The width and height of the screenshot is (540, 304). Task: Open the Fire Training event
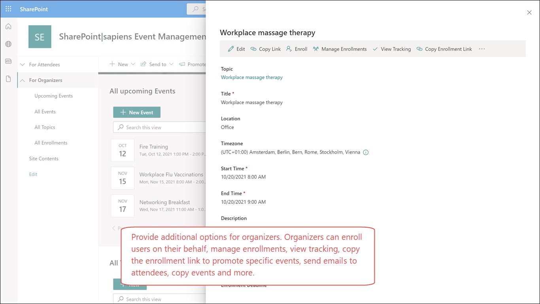click(154, 146)
